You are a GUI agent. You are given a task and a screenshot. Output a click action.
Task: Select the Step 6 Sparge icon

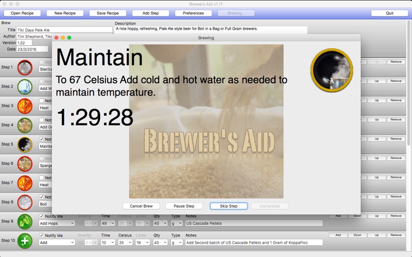coord(25,163)
